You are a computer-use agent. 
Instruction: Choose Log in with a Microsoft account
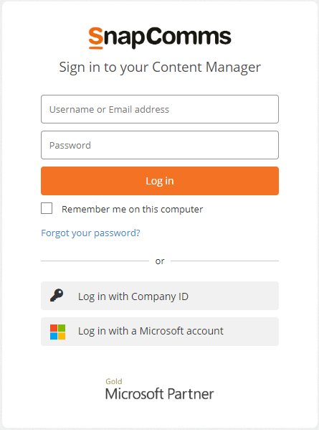(x=160, y=332)
